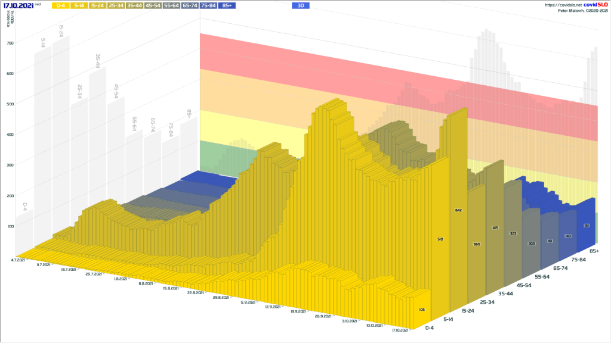Click the 25-34 age group legend chip
Screen dimensions: 611x343
point(116,5)
